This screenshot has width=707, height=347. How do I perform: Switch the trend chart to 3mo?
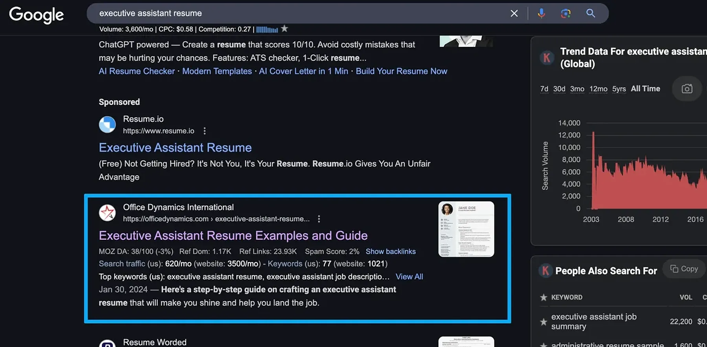coord(577,89)
